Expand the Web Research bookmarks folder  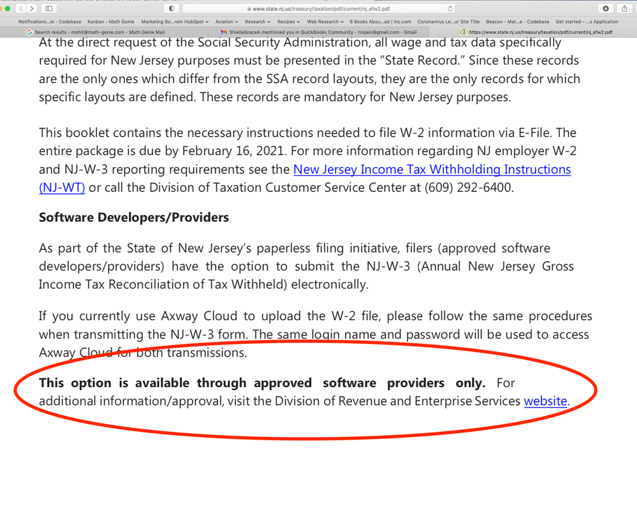click(325, 22)
